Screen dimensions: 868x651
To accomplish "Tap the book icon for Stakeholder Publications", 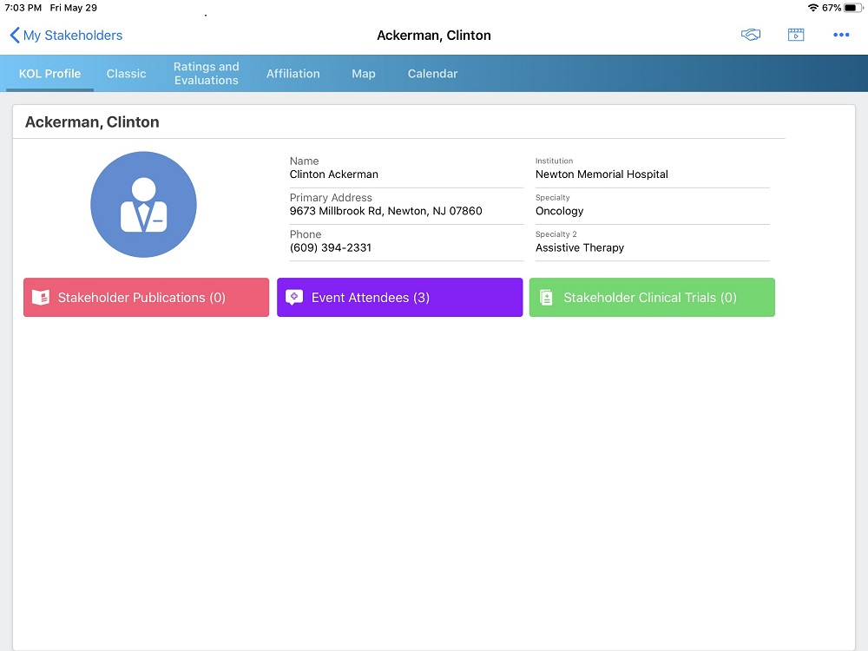I will pyautogui.click(x=40, y=298).
